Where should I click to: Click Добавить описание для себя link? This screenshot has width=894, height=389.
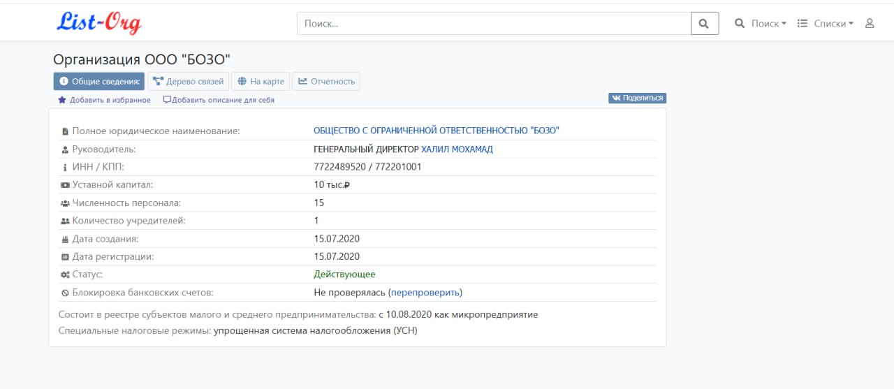click(x=223, y=100)
